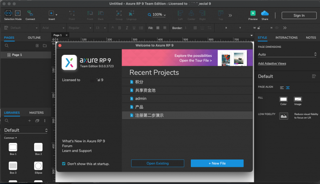Switch to the OUTLINE tab
Image resolution: width=320 pixels, height=184 pixels.
(34, 37)
